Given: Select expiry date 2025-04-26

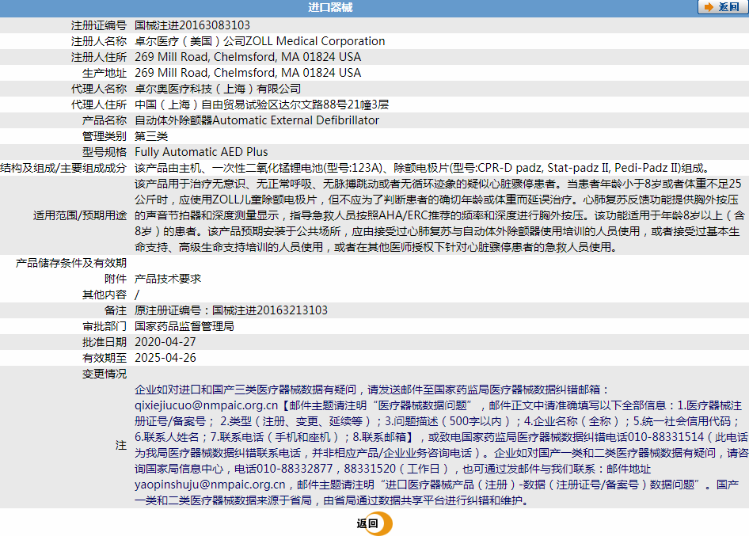Looking at the screenshot, I should pyautogui.click(x=165, y=357).
